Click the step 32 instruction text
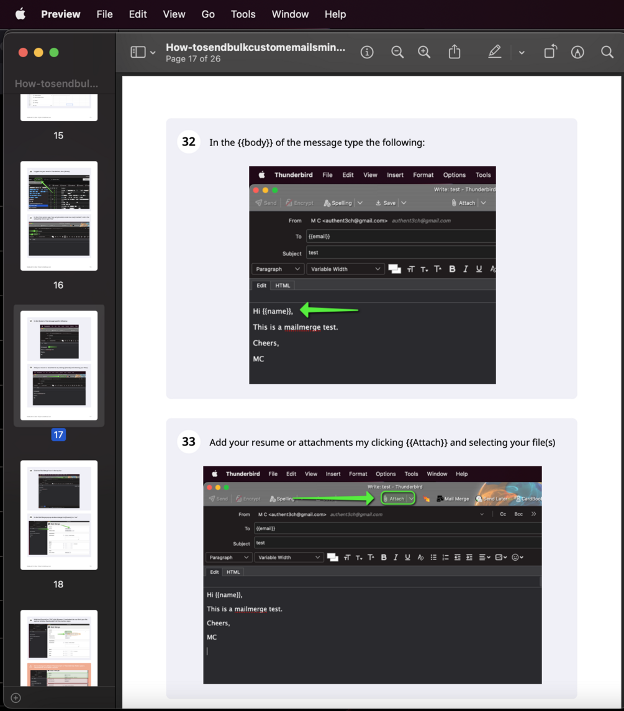The width and height of the screenshot is (624, 711). click(317, 142)
